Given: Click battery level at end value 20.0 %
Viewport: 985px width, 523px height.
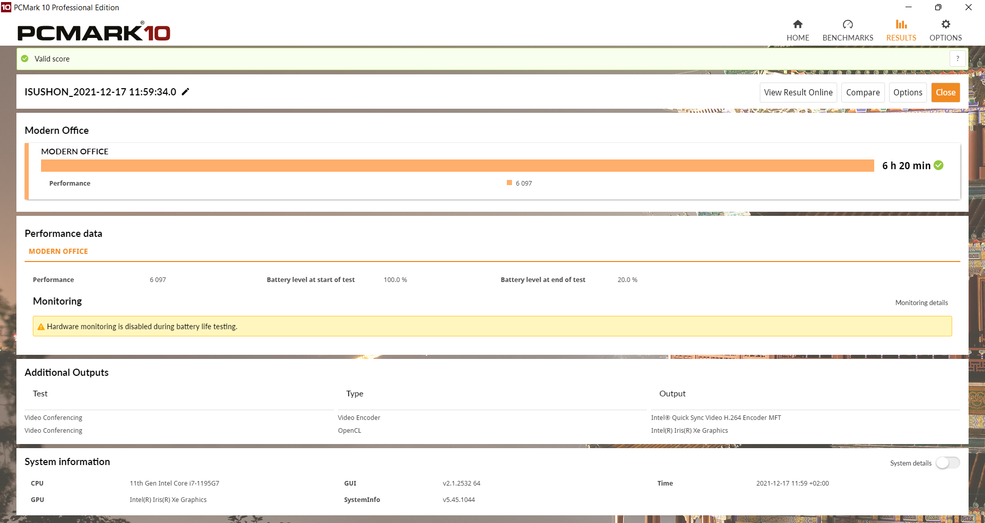Looking at the screenshot, I should pyautogui.click(x=627, y=279).
